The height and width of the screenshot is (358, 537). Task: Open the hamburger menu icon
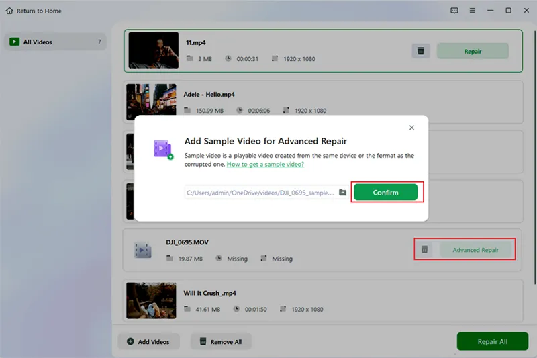click(473, 11)
